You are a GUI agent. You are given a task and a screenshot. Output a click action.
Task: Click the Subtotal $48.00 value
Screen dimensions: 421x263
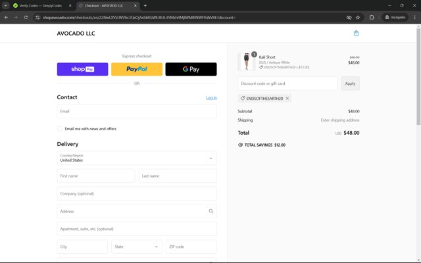click(354, 111)
